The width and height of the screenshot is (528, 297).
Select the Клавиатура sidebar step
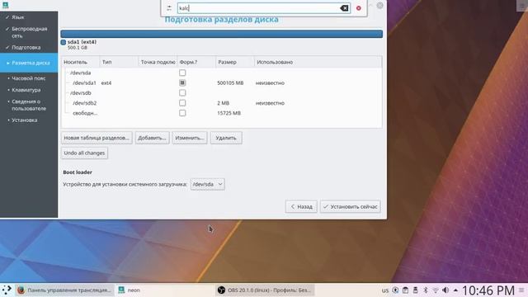coord(26,90)
